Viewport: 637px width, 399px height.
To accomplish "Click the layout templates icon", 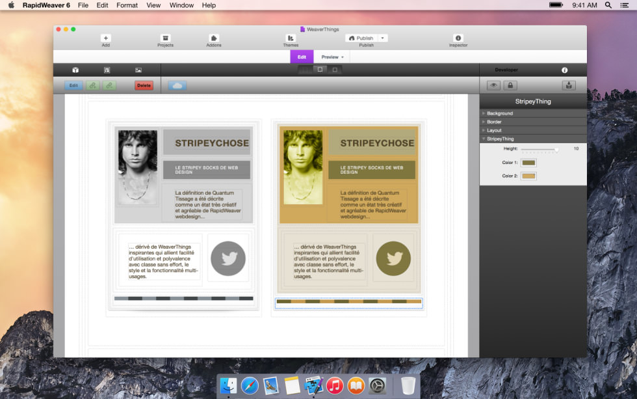I will click(x=107, y=70).
